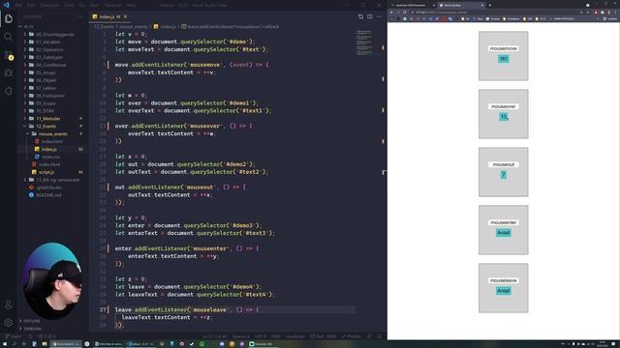Expand the Timeline section
This screenshot has width=620, height=348.
[31, 329]
